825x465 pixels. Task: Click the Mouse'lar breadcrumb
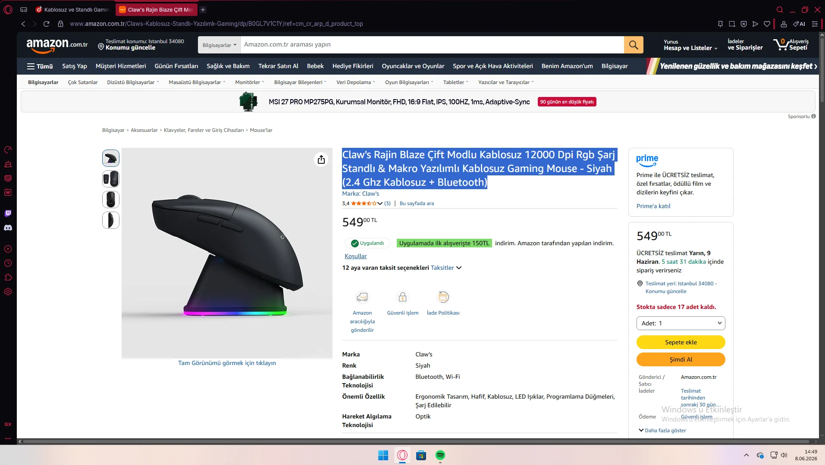pyautogui.click(x=261, y=130)
